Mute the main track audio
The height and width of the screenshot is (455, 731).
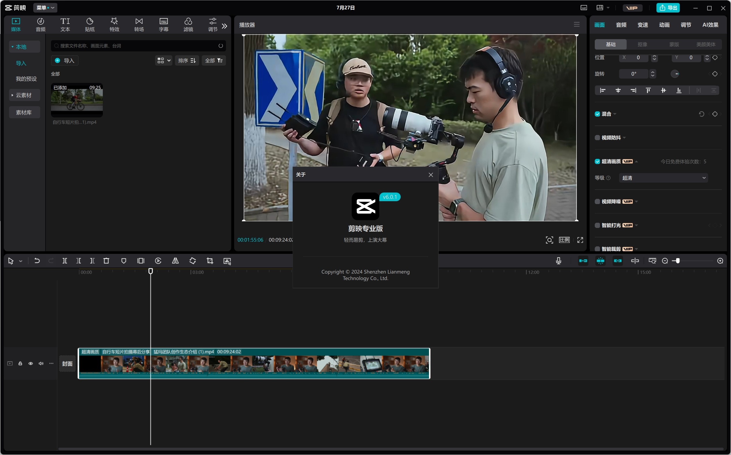click(41, 363)
